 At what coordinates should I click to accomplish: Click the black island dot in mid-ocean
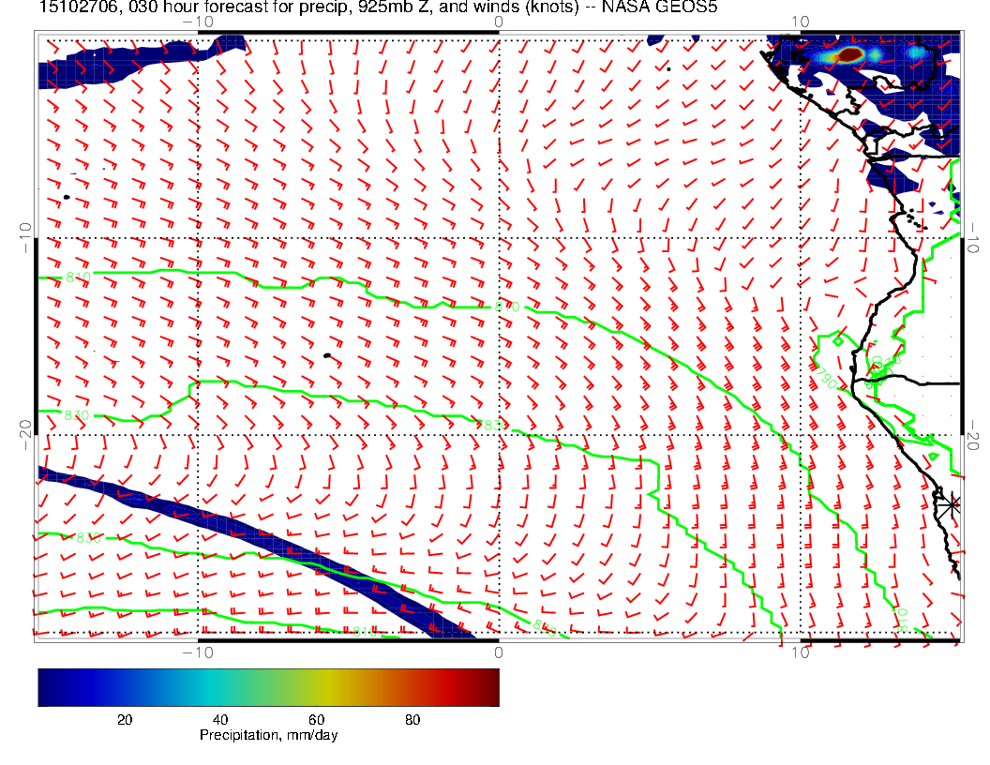coord(326,355)
